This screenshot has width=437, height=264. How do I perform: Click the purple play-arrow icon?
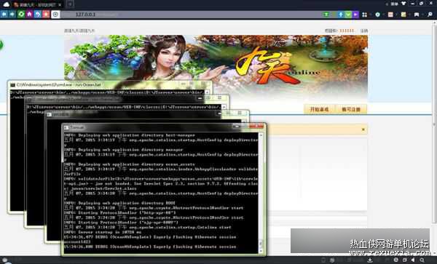click(355, 15)
